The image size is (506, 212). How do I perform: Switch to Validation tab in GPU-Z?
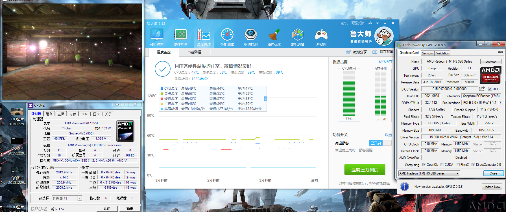(442, 53)
